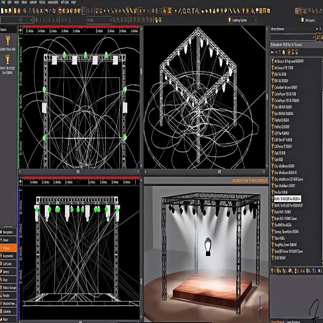Toggle Underline text formatting
Image resolution: width=323 pixels, height=323 pixels.
[44, 20]
